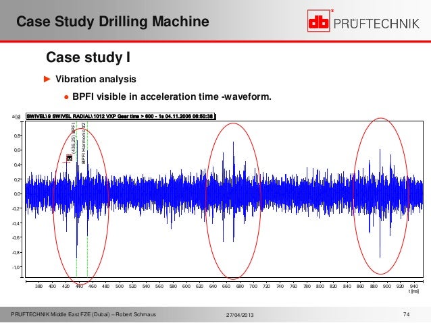The image size is (431, 323).
Task: Click the chart title 'SWIVEL\9 SWIVEL RADIAL\1012 VXP Gear time'
Action: click(121, 117)
